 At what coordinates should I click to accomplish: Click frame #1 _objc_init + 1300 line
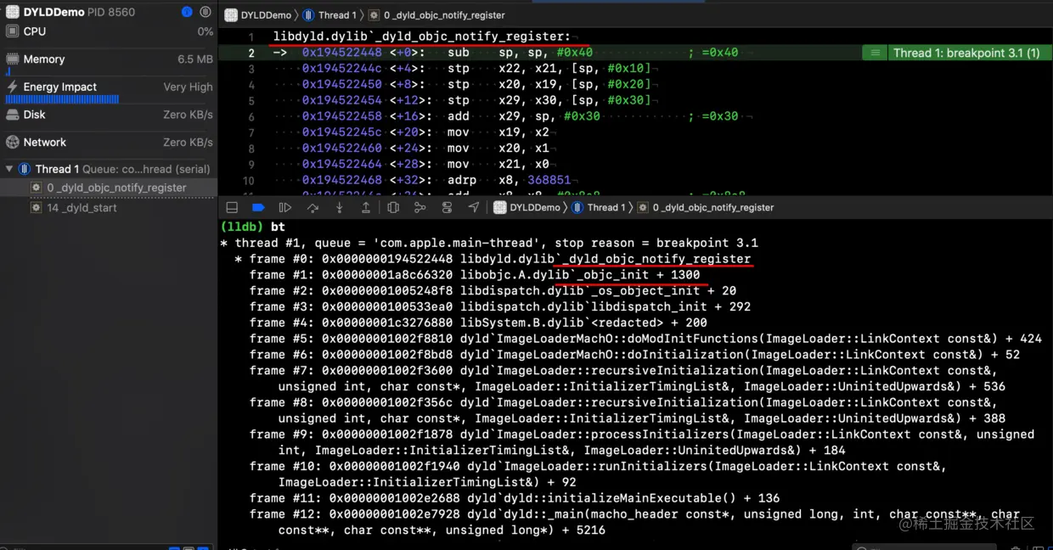click(x=475, y=275)
